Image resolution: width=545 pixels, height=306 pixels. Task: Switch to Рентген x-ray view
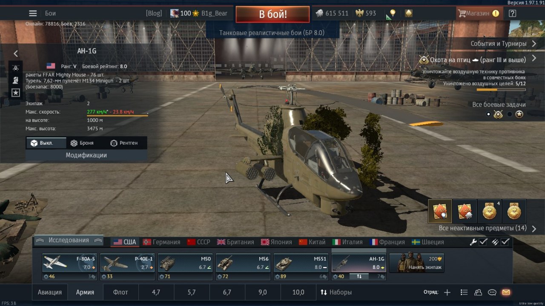(124, 143)
